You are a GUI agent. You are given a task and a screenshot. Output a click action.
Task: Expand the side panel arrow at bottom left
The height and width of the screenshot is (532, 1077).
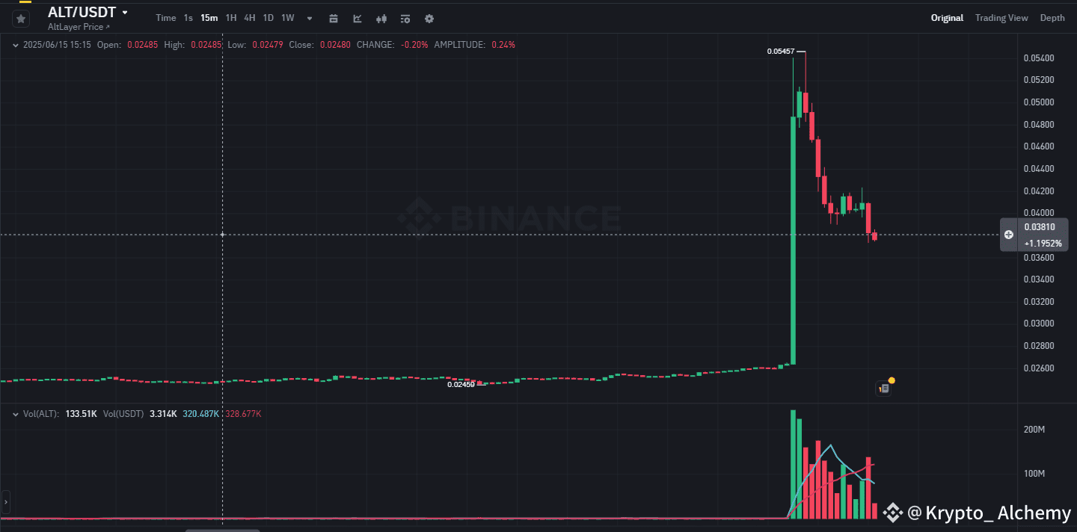5,501
